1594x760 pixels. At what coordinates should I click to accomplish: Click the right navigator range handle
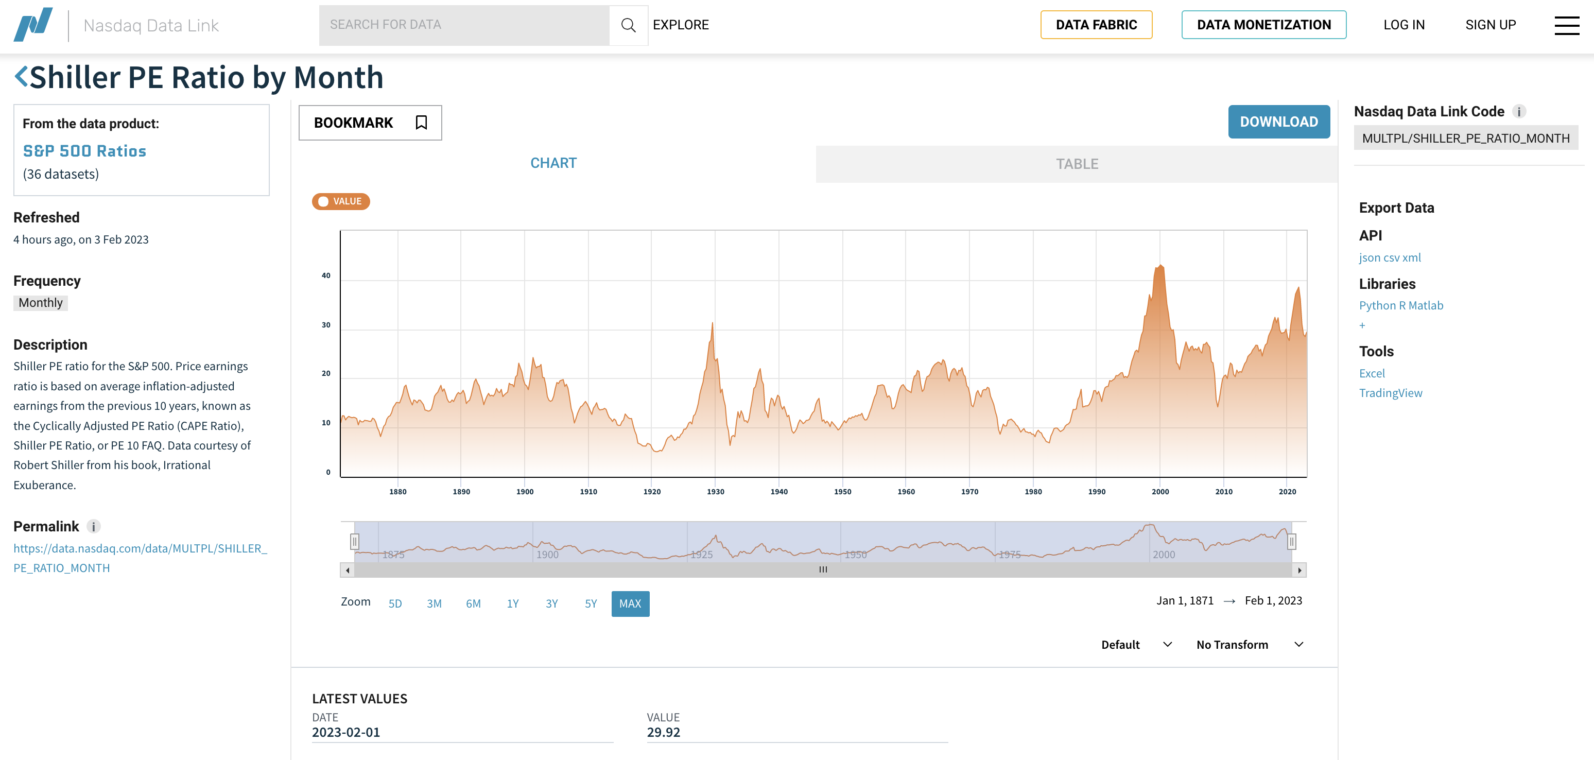click(x=1291, y=542)
